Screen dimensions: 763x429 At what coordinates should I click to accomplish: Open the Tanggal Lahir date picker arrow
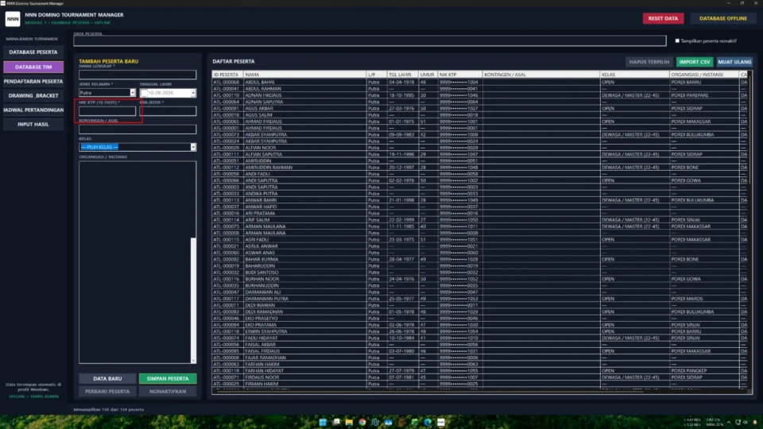193,93
